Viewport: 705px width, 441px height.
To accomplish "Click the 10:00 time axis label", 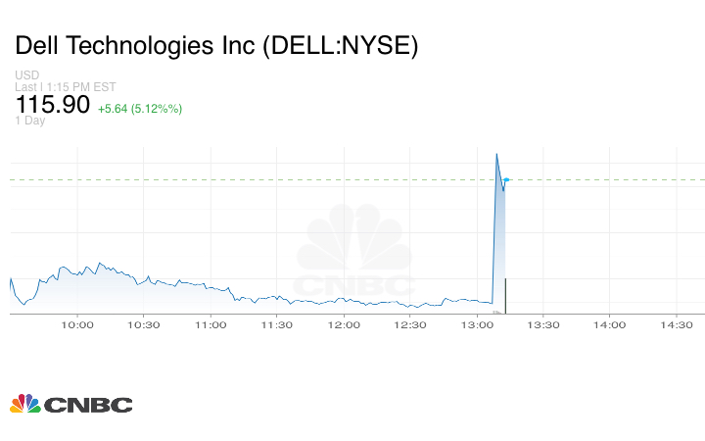I will (x=77, y=324).
